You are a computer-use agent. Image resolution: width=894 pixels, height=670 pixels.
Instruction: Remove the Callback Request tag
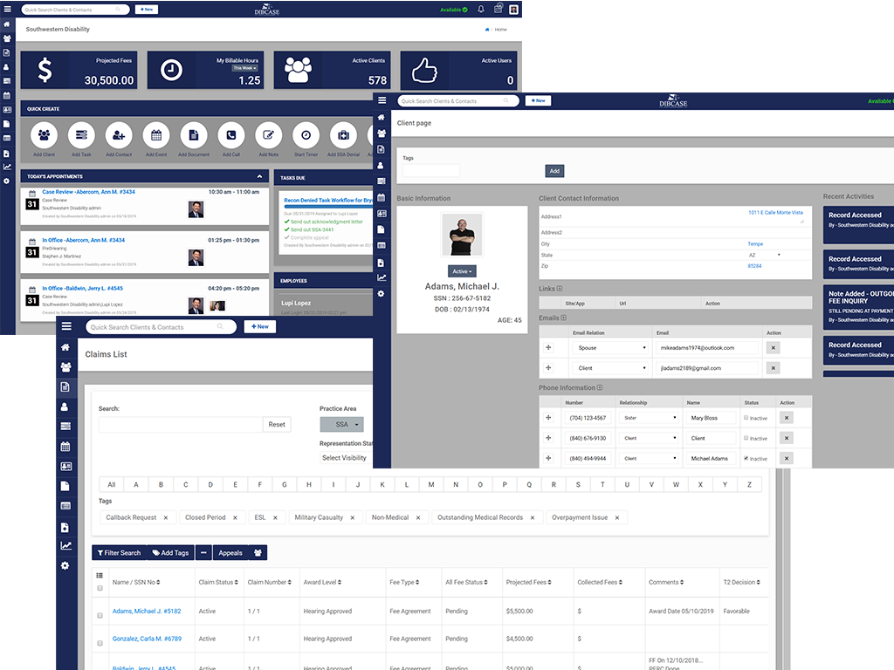pos(166,517)
